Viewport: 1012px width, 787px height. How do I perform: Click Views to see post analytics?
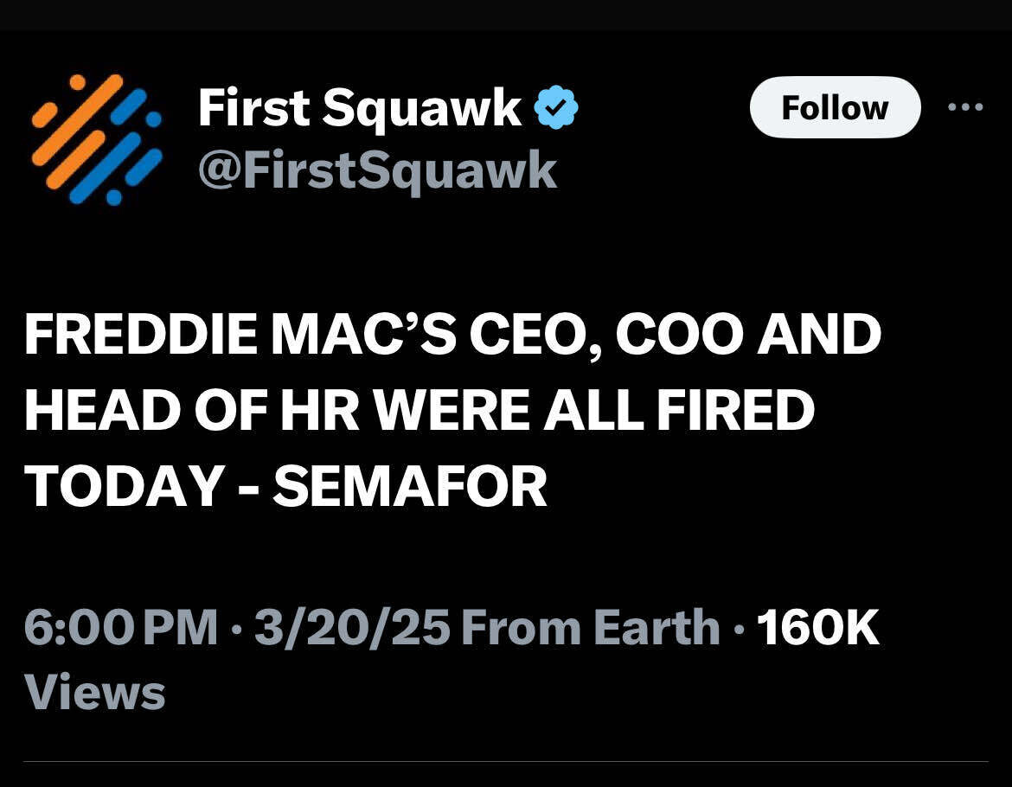94,690
